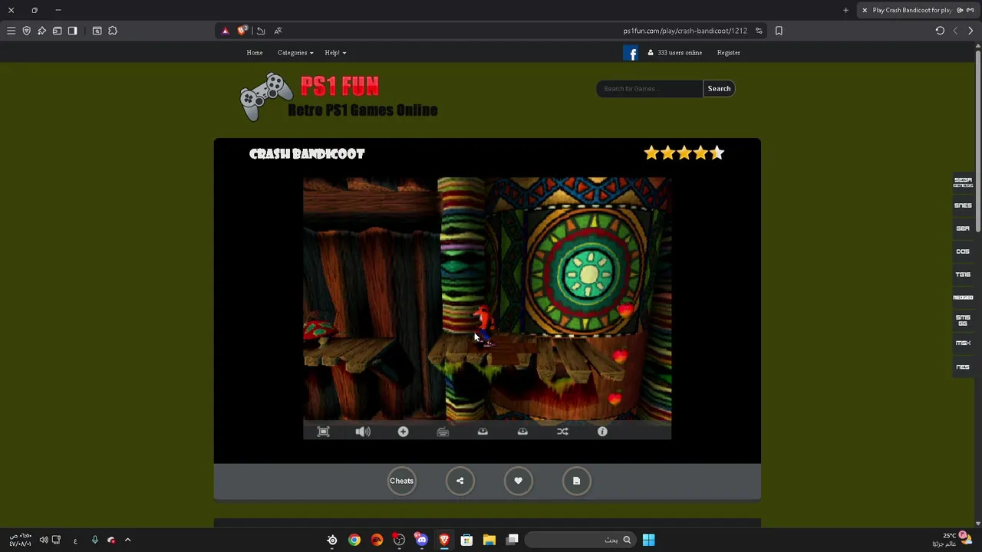Open taskbar volume control
Screen dimensions: 982x552
(x=44, y=540)
